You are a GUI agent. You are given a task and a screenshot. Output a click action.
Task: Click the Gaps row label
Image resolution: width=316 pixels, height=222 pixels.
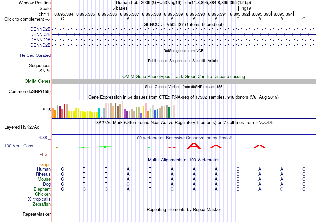[x=45, y=165]
